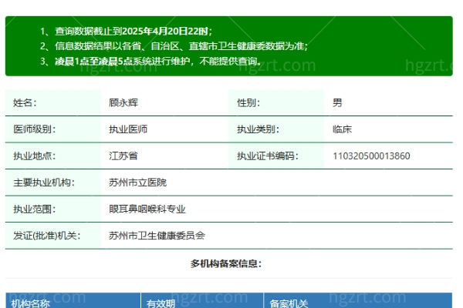The image size is (463, 308).
Task: Click the name value 顾永辉
Action: click(123, 102)
